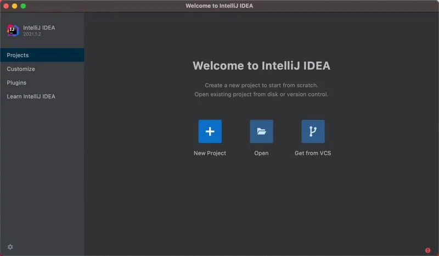The image size is (439, 256).
Task: Close the welcome window with red button
Action: coord(6,5)
